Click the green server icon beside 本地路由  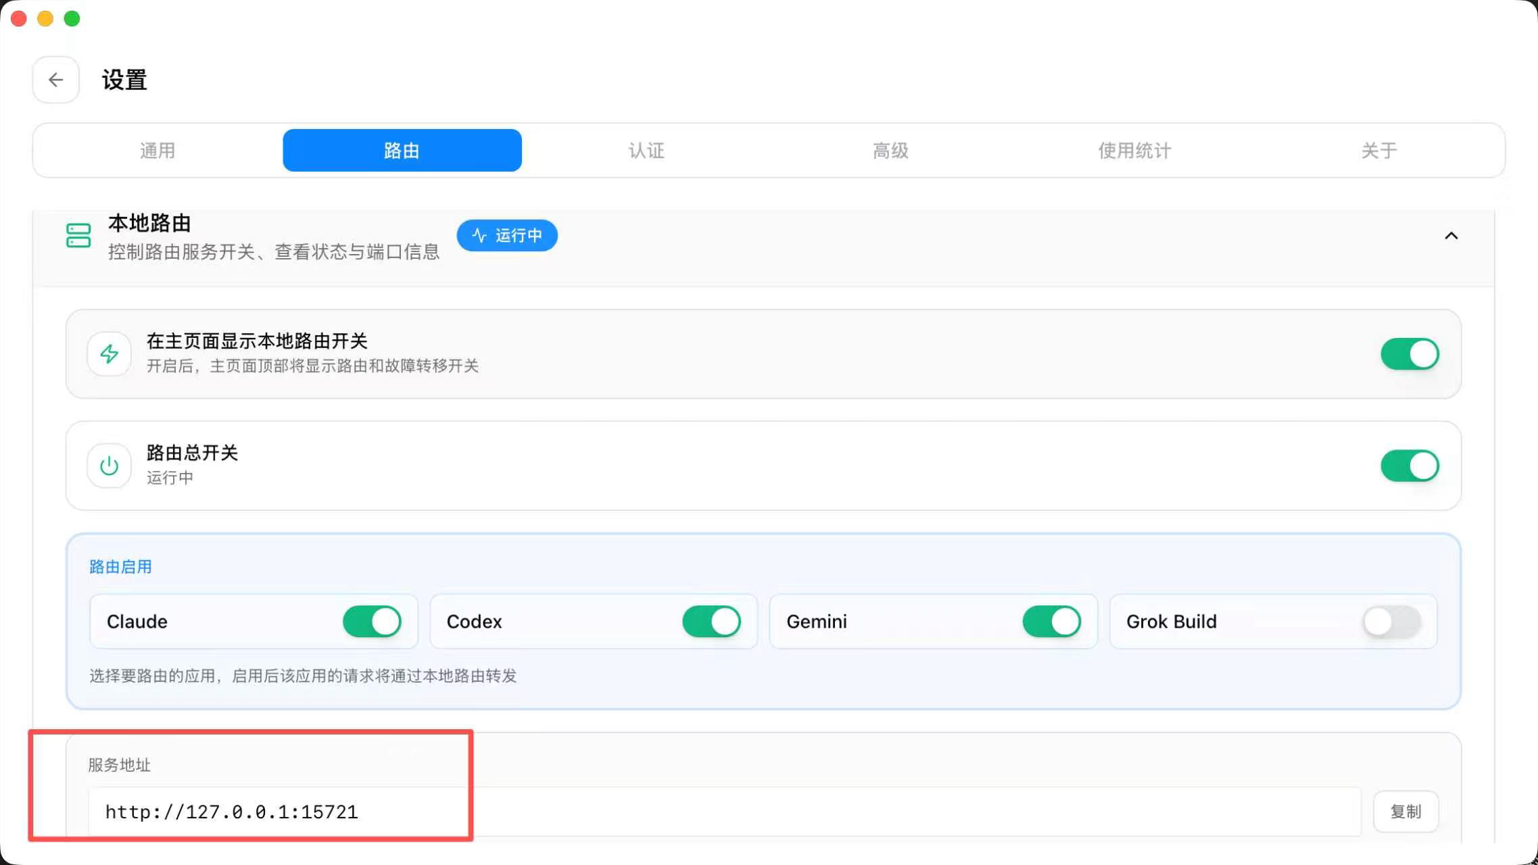pos(78,235)
